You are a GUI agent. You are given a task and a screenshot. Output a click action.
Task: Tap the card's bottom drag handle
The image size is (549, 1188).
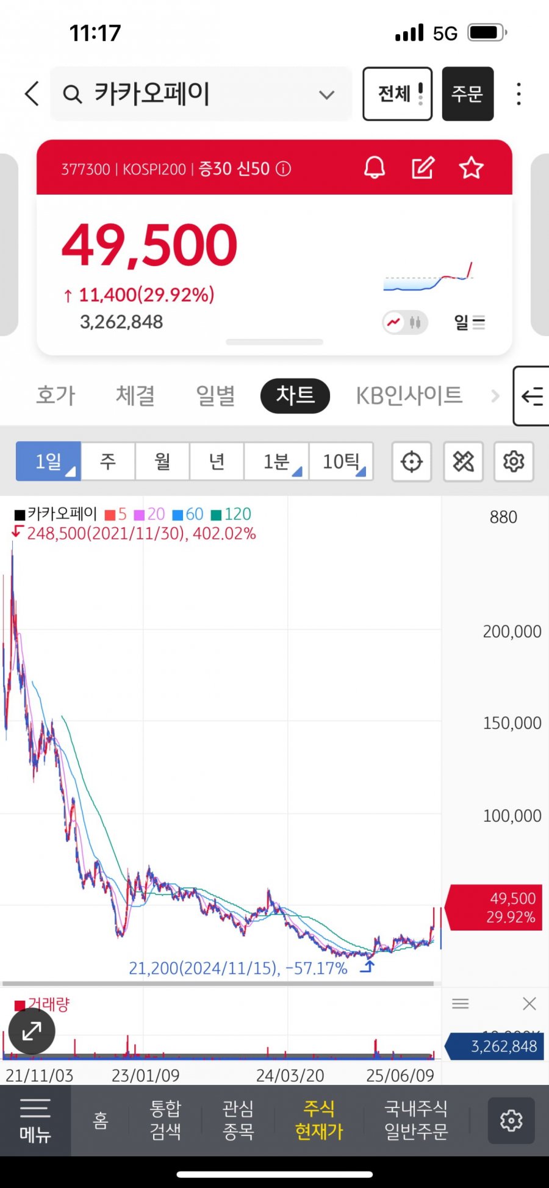tap(274, 342)
